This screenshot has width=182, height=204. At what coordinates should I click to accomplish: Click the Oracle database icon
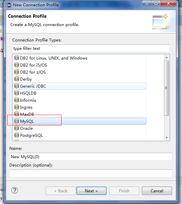(x=17, y=128)
